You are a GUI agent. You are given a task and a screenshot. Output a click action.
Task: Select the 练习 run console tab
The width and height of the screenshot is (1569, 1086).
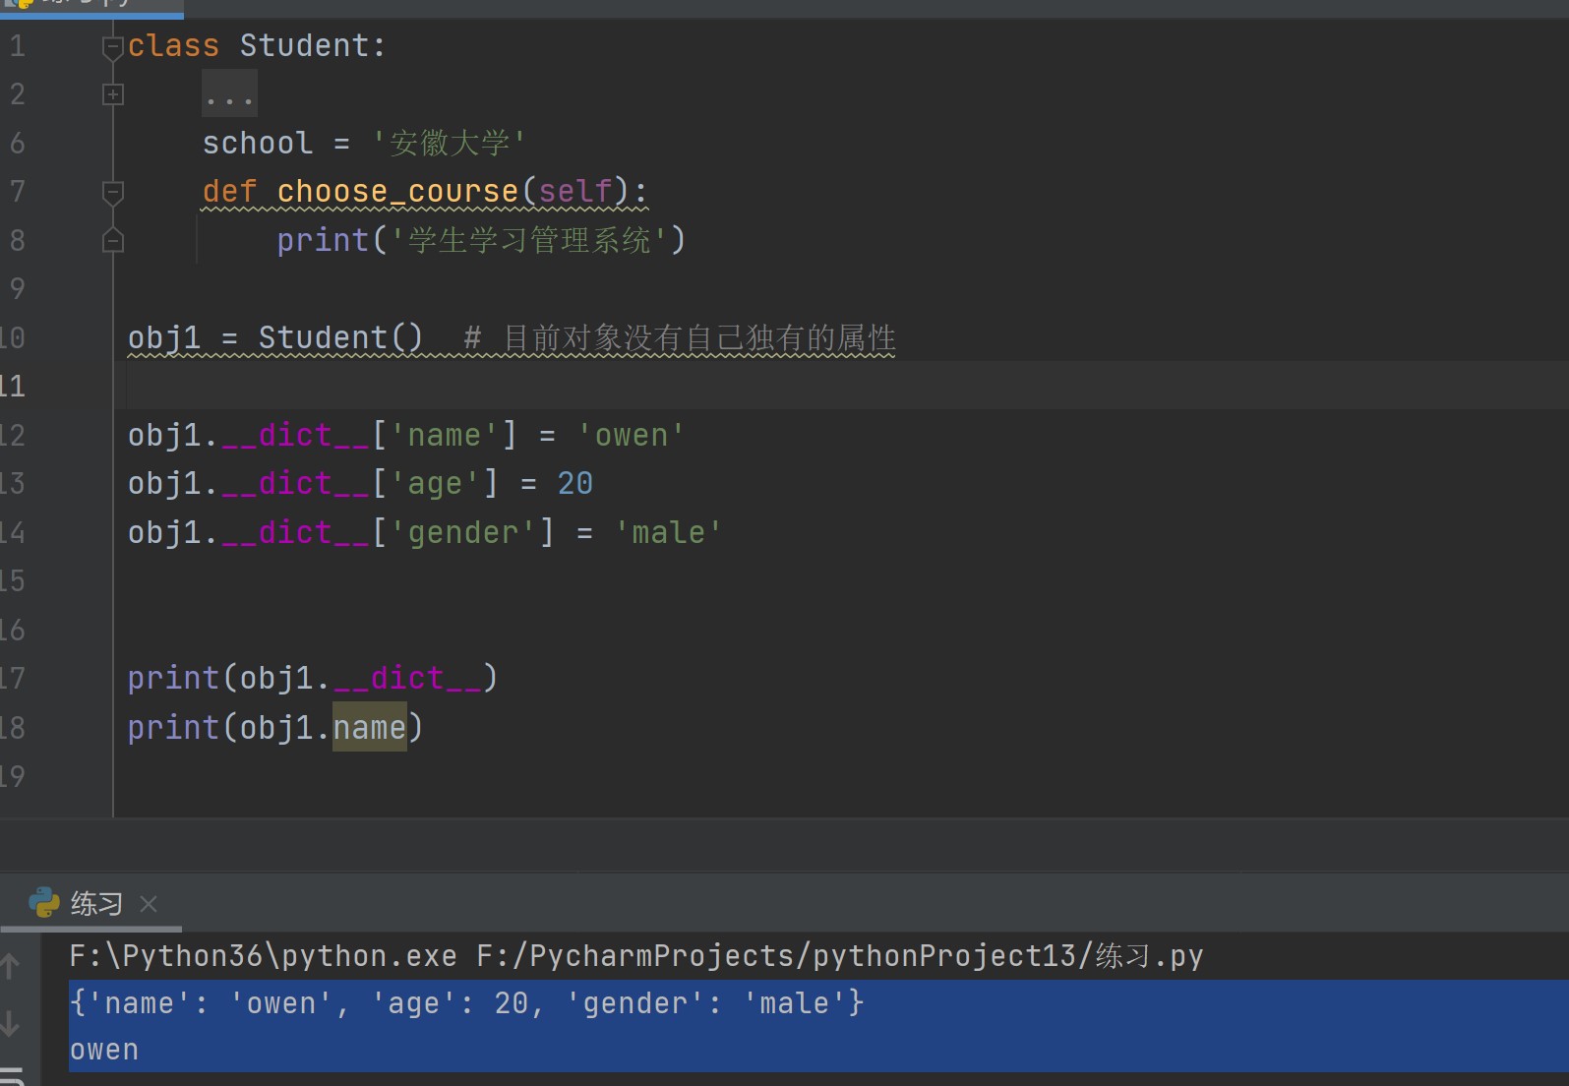(95, 903)
